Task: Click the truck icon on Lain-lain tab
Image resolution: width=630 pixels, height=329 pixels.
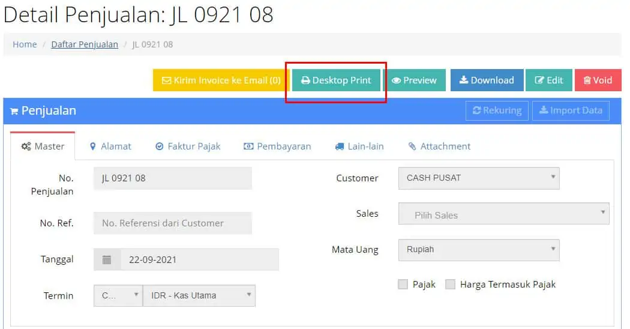Action: (x=340, y=146)
